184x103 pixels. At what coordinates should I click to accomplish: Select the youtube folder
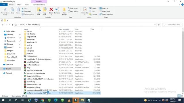tap(30, 54)
